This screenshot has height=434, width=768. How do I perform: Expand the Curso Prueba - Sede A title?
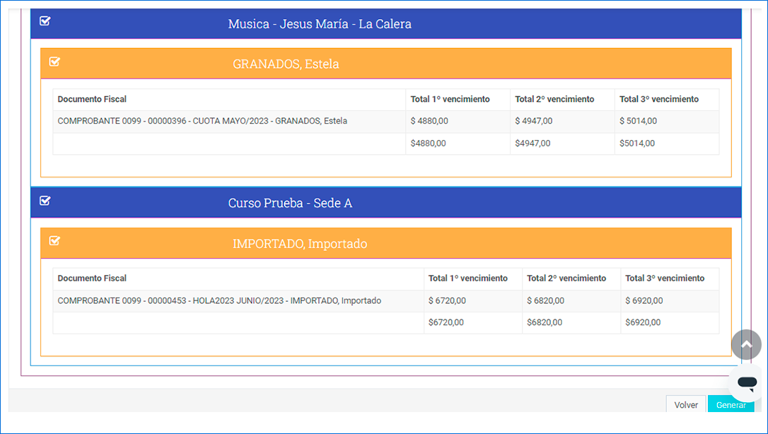click(290, 204)
